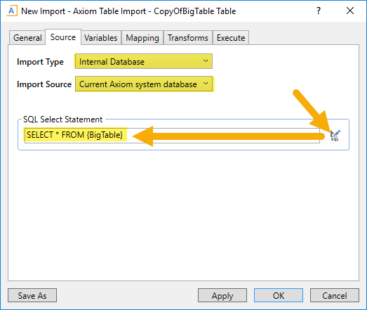Open the Variables tab
This screenshot has width=367, height=310.
[x=101, y=38]
